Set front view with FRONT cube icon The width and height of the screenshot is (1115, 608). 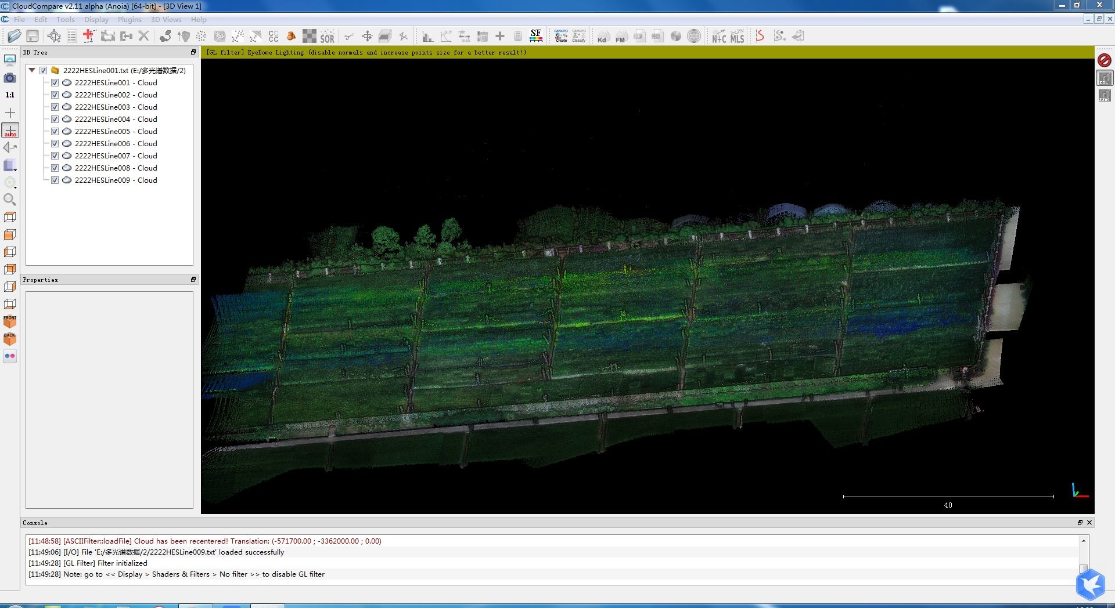point(10,321)
